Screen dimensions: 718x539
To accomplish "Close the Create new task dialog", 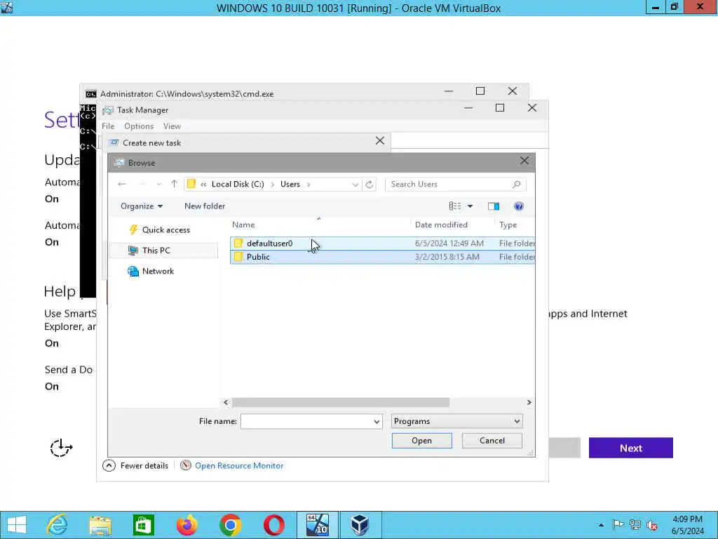I will 380,140.
